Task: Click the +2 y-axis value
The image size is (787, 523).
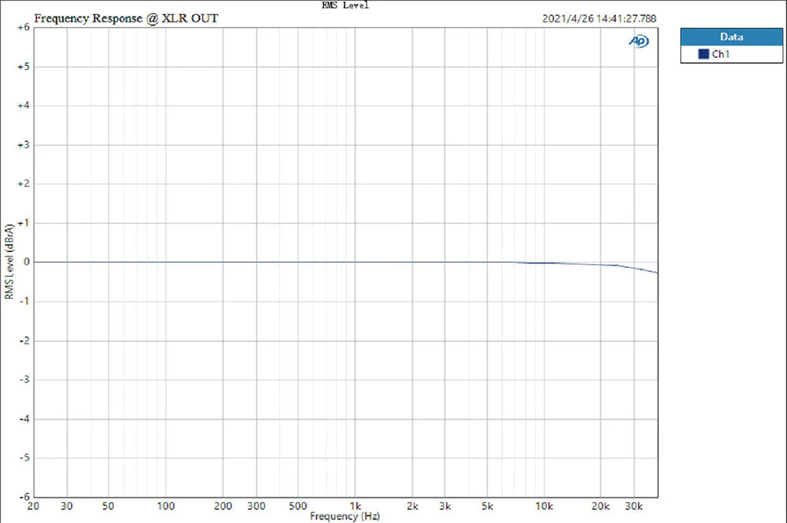Action: [x=24, y=184]
